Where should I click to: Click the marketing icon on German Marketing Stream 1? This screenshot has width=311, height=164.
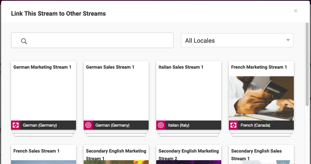pyautogui.click(x=15, y=125)
